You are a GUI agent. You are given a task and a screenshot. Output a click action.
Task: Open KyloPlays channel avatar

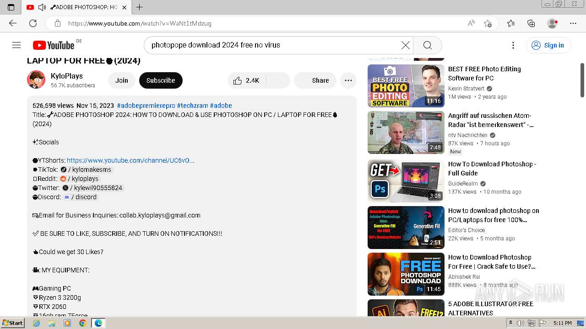(x=36, y=80)
